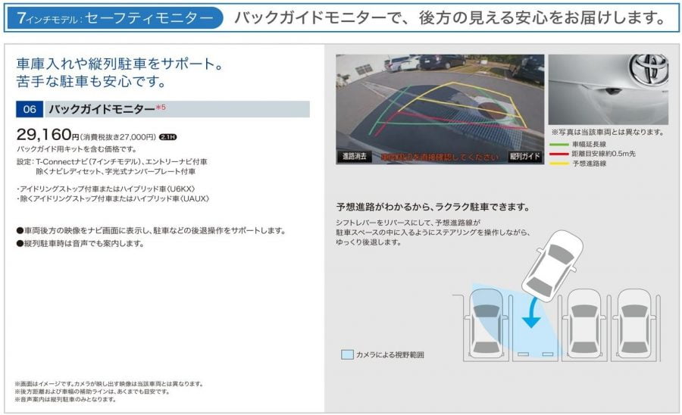This screenshot has width=682, height=415.
Task: Click the green 車幅延長線 legend line
Action: coord(559,143)
